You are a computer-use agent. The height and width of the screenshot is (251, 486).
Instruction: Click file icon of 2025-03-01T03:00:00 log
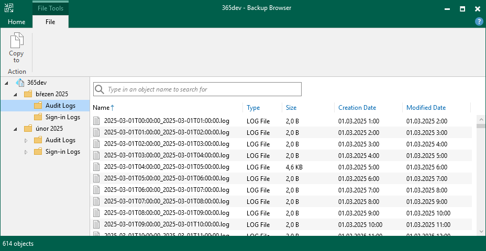point(97,155)
